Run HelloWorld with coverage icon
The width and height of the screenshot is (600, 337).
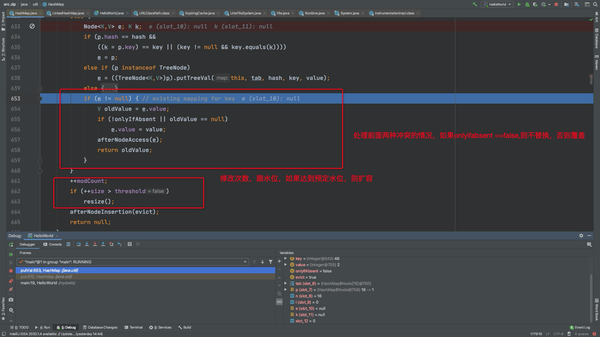click(535, 4)
